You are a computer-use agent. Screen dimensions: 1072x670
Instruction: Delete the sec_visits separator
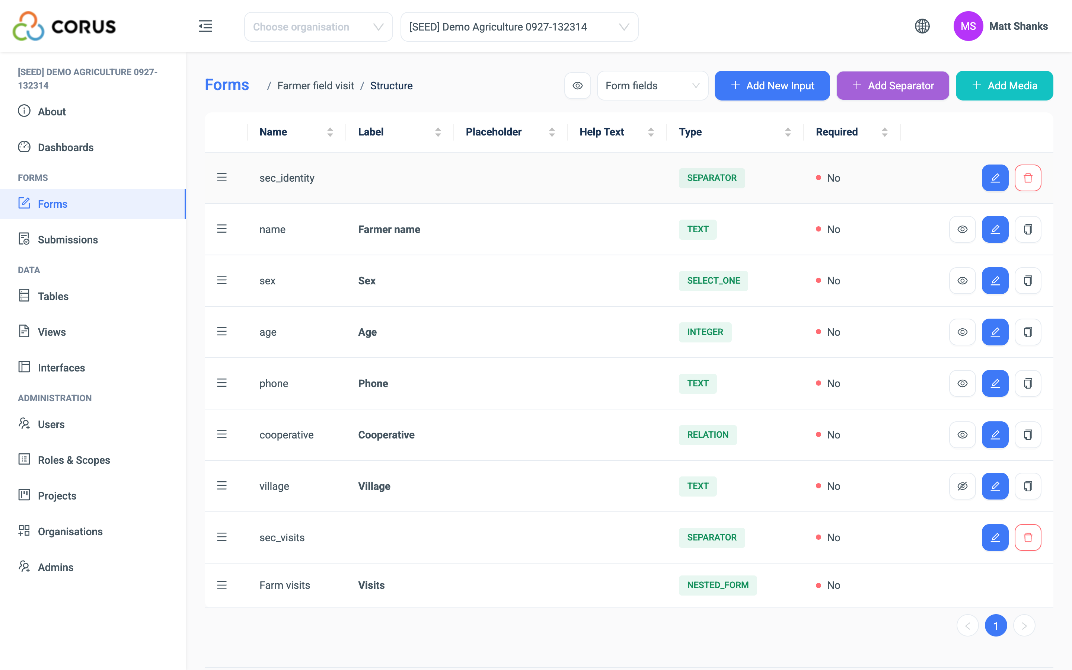click(1028, 537)
